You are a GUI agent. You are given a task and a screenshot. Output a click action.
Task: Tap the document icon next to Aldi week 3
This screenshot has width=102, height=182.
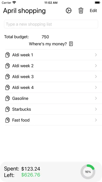tap(8, 77)
